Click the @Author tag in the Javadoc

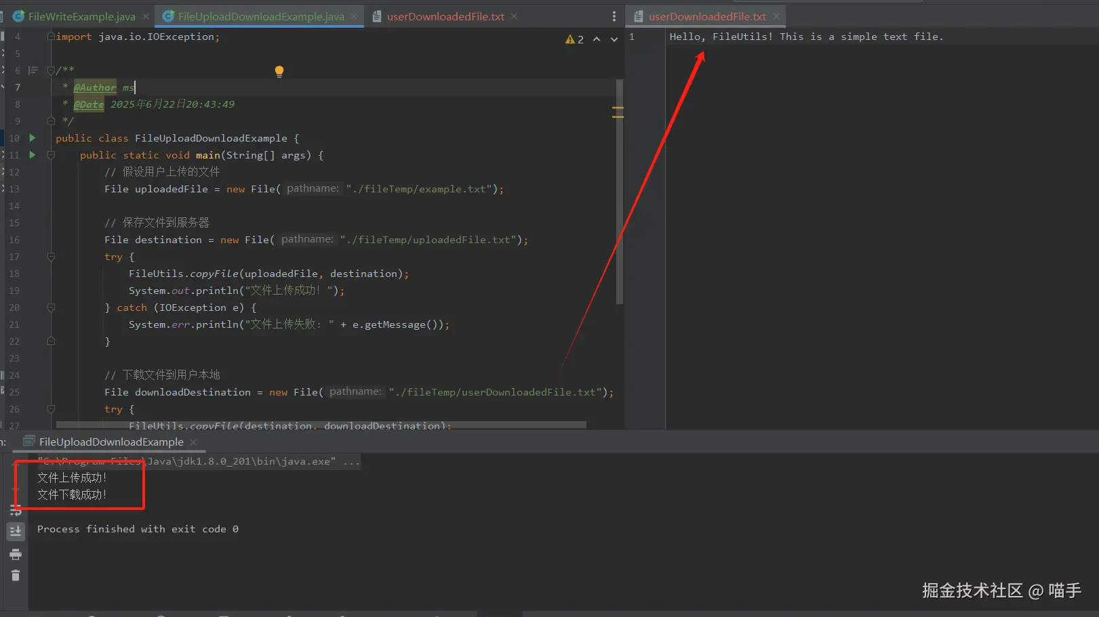(95, 87)
